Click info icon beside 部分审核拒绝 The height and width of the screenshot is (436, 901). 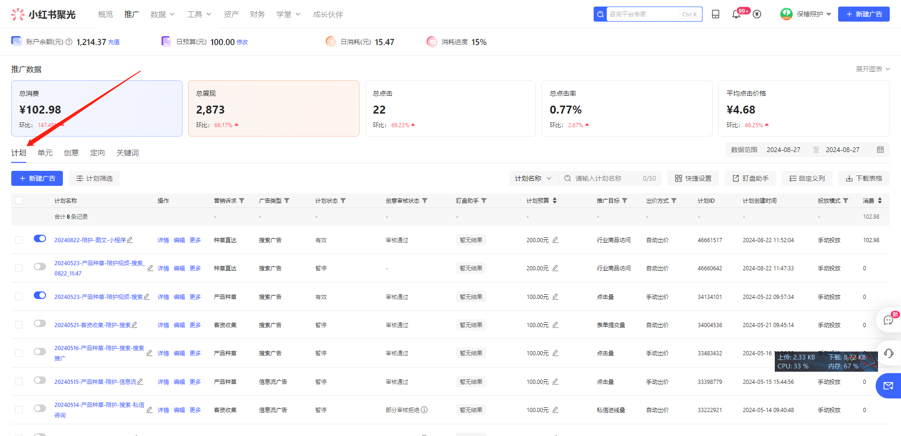[424, 410]
